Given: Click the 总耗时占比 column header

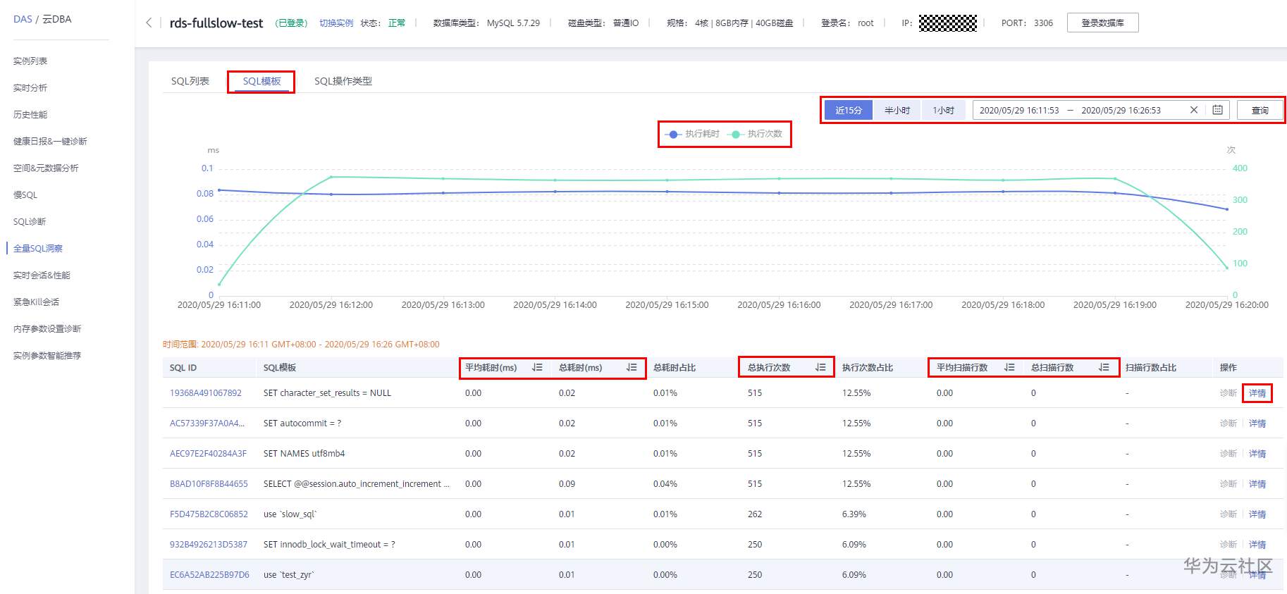Looking at the screenshot, I should pyautogui.click(x=675, y=368).
